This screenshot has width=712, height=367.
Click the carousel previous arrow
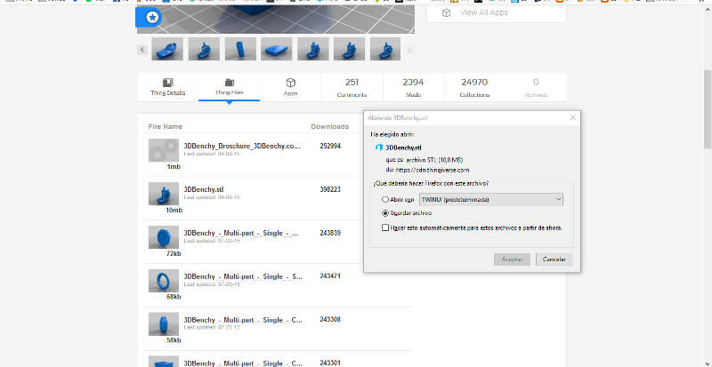pyautogui.click(x=142, y=50)
